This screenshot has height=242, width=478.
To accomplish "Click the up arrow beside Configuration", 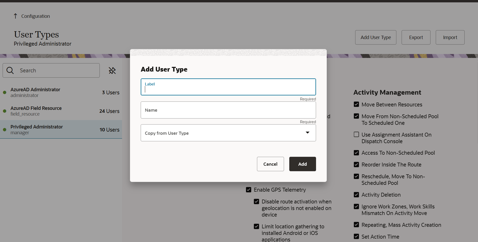I will coord(15,16).
